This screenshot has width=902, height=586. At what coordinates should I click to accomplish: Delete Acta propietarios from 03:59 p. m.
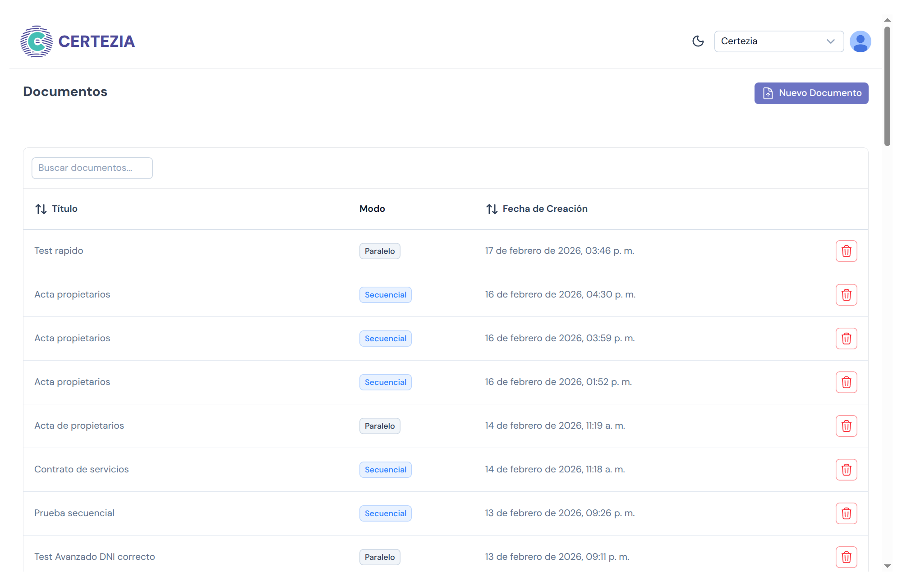coord(846,339)
